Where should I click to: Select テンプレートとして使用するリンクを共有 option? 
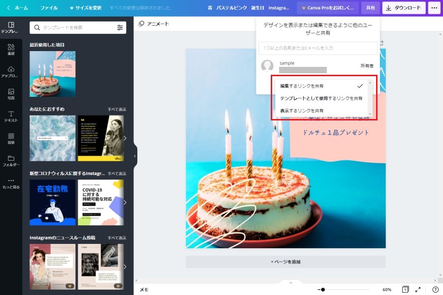[321, 98]
